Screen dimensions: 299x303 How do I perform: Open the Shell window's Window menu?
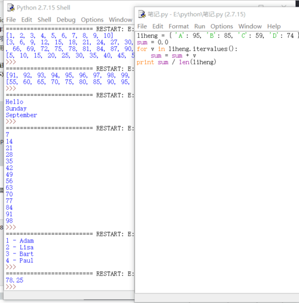click(121, 20)
